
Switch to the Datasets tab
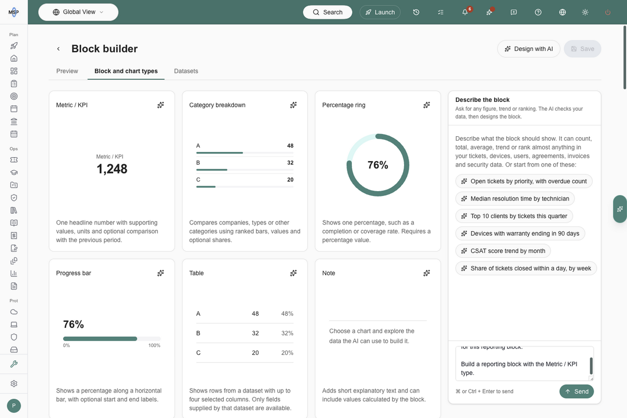pos(186,71)
